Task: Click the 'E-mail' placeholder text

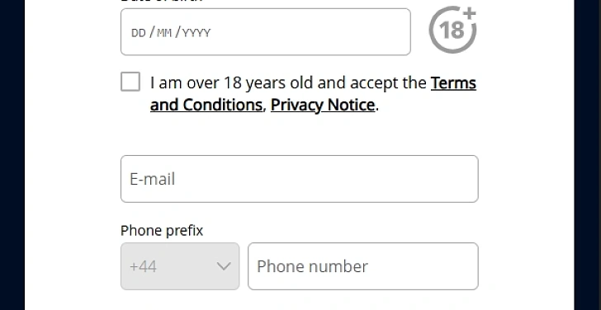Action: 152,179
